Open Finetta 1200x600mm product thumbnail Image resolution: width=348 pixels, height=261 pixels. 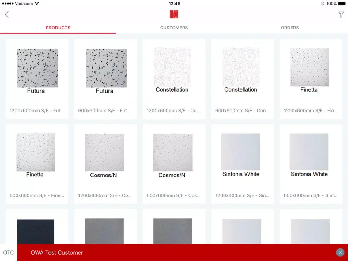click(310, 67)
